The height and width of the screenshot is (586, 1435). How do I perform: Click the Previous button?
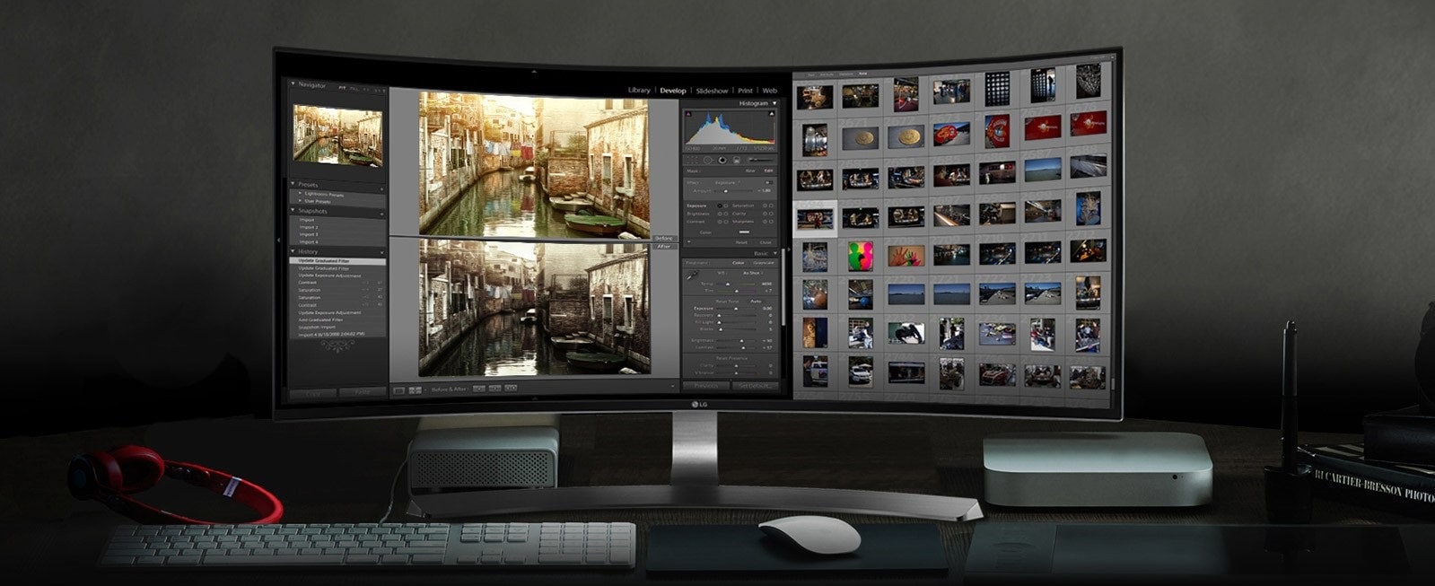coord(706,385)
